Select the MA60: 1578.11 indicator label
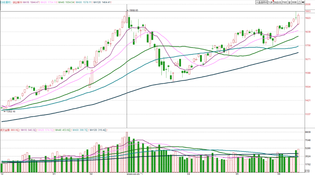315x175 pixels. coord(84,2)
